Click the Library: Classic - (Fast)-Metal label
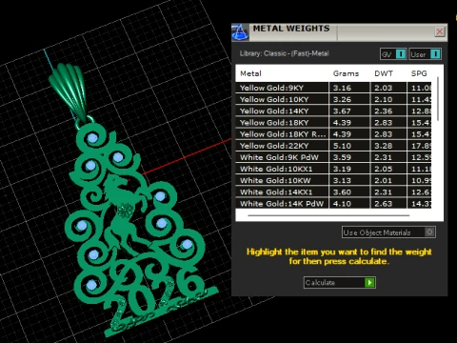 [284, 53]
